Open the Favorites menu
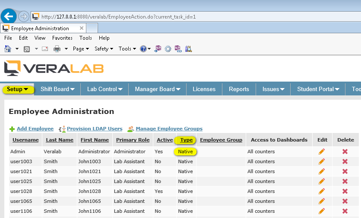 point(62,38)
